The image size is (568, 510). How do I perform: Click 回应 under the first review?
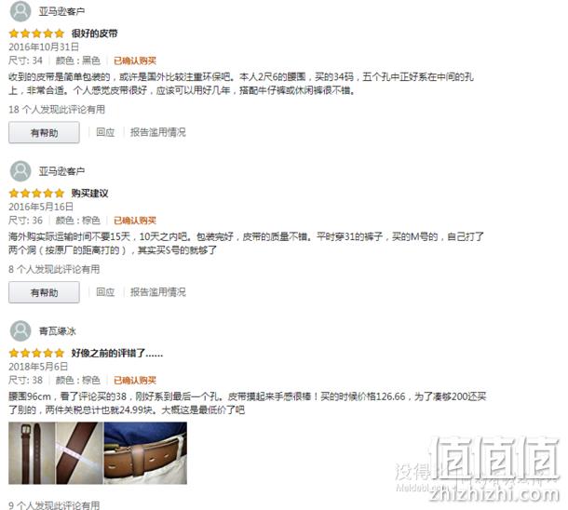(105, 132)
